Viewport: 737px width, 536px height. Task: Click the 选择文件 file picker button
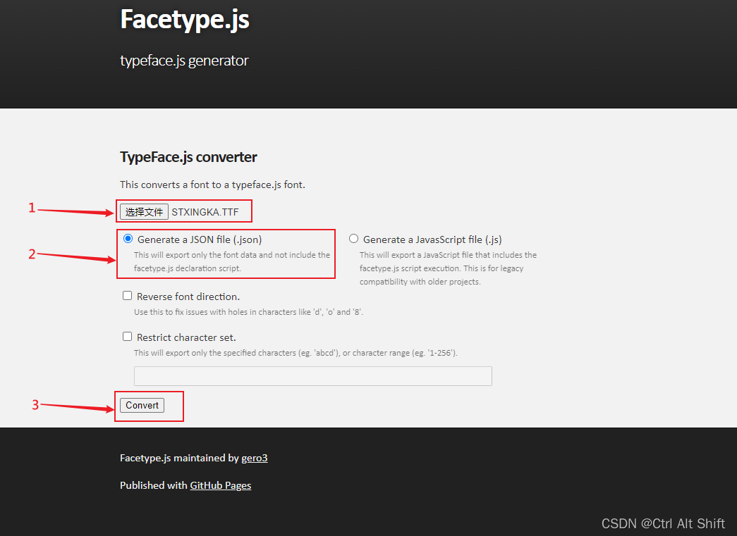pyautogui.click(x=145, y=211)
